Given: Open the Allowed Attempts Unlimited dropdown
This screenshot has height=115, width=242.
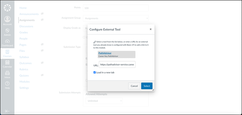Looking at the screenshot, I should (x=104, y=101).
